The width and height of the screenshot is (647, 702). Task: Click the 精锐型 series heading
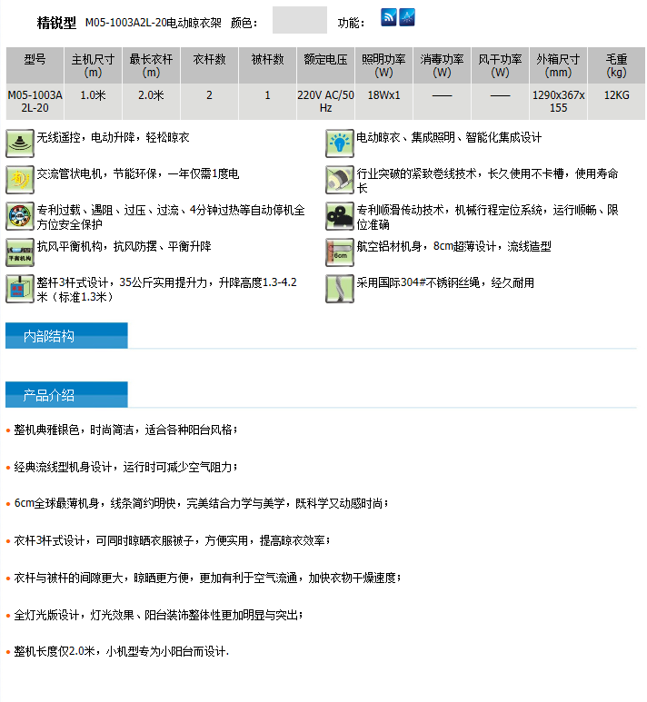tap(56, 23)
